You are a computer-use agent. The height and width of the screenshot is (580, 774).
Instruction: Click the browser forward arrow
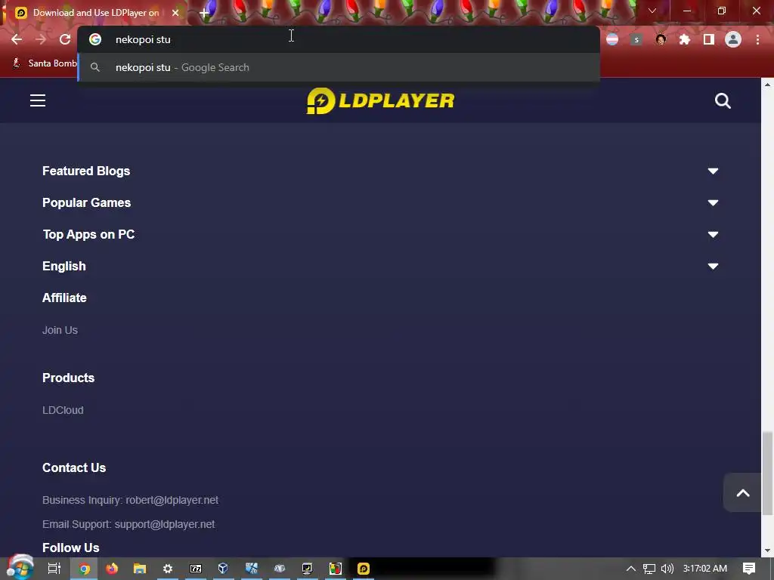point(41,39)
